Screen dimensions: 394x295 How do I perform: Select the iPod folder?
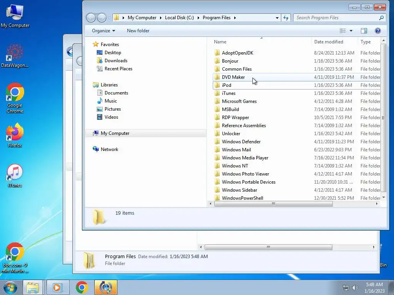tap(226, 85)
